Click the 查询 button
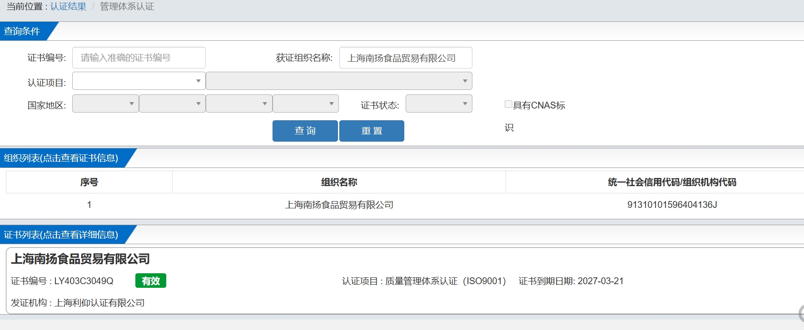The height and width of the screenshot is (330, 804). click(x=305, y=131)
